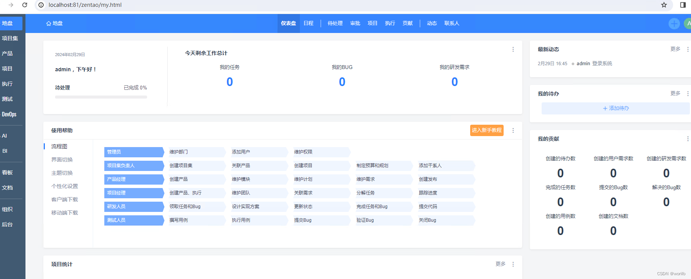Select 客户端下载 in the help panel
The image size is (691, 279).
point(65,199)
